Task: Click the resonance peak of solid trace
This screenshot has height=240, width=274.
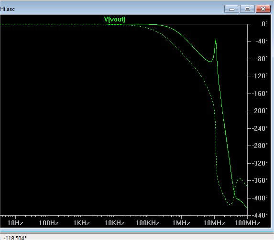Action: click(x=216, y=40)
